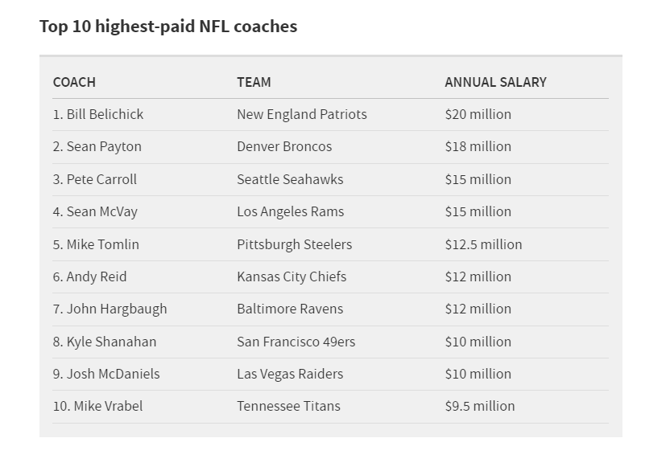Viewport: 670px width, 471px height.
Task: Select the Seattle Seahawks team text
Action: [290, 179]
